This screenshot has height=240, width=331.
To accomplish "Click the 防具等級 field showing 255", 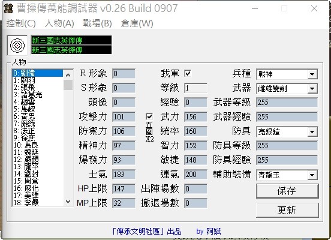I will click(x=287, y=146).
